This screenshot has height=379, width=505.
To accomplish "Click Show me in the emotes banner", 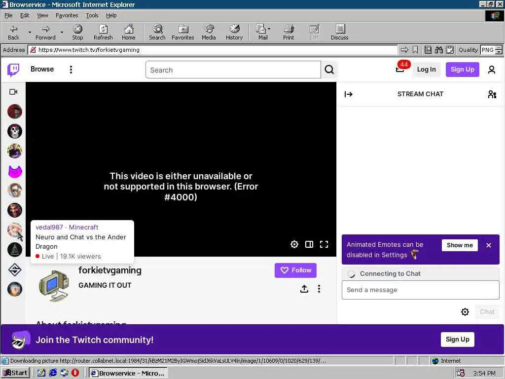I will 460,245.
